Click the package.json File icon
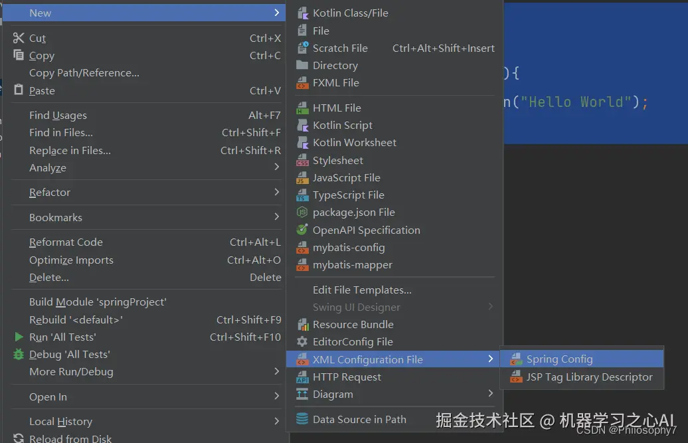 tap(302, 213)
